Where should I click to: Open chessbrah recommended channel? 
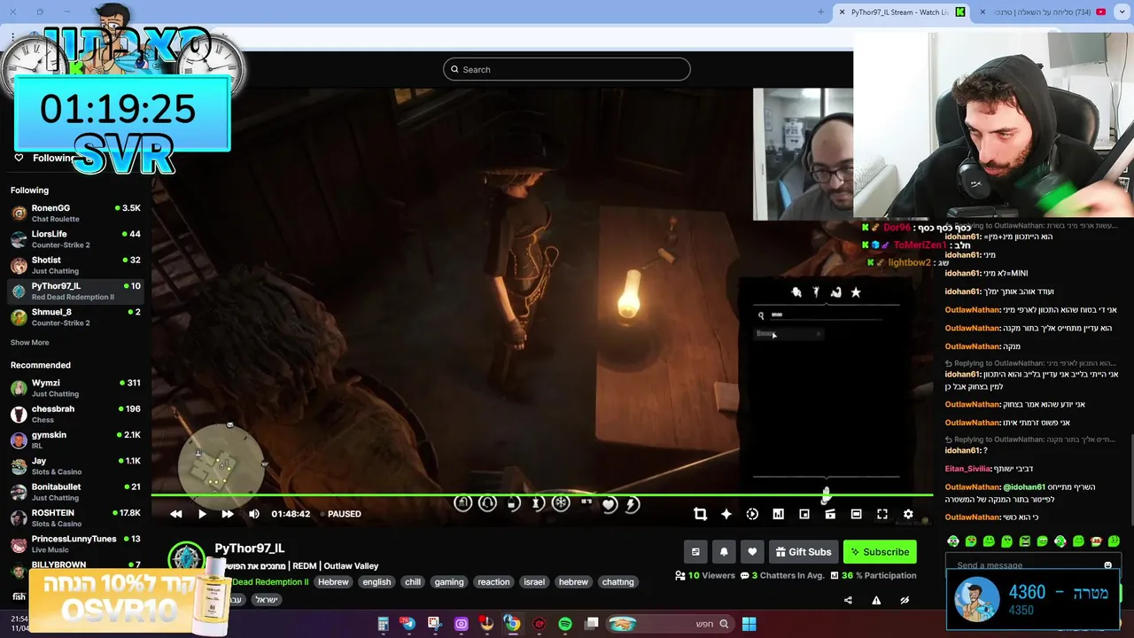(75, 414)
